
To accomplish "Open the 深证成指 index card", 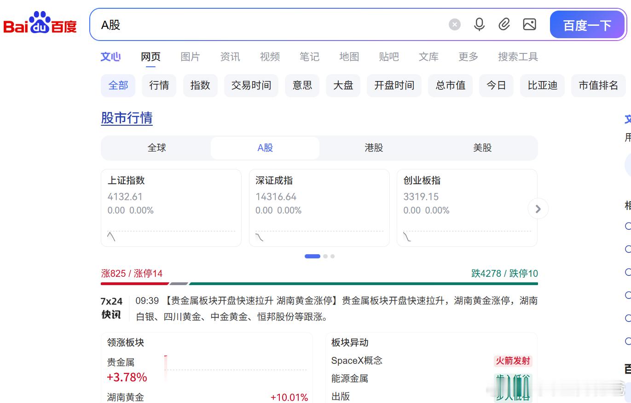I will (319, 208).
